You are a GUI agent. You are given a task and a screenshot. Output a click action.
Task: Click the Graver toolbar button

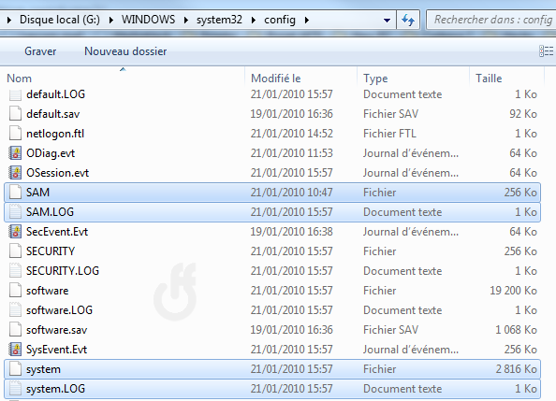click(40, 51)
